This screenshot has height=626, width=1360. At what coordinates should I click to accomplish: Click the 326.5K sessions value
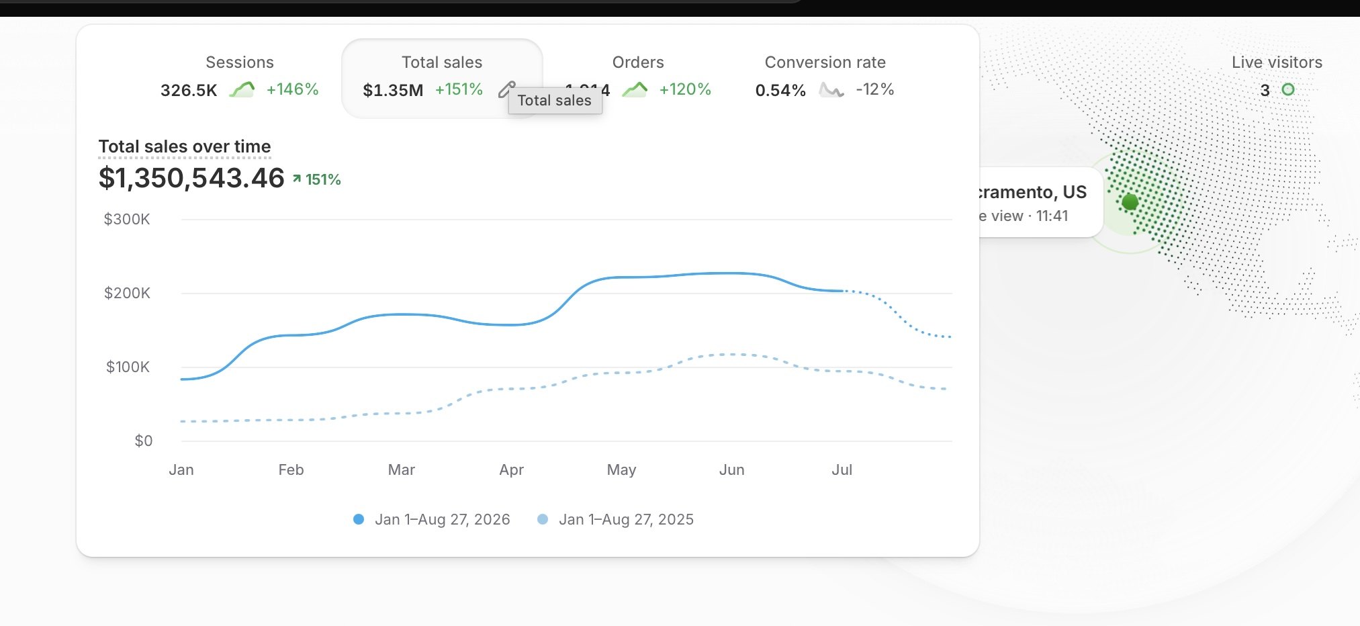pos(189,90)
